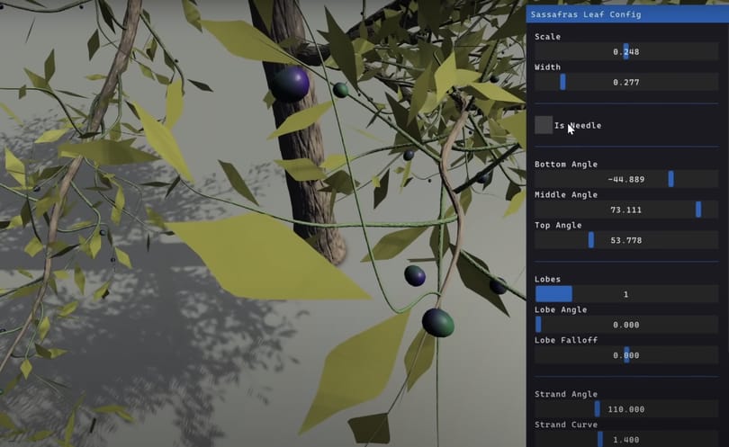Image resolution: width=729 pixels, height=447 pixels.
Task: Enable the Is Needle checkbox
Action: coord(544,125)
